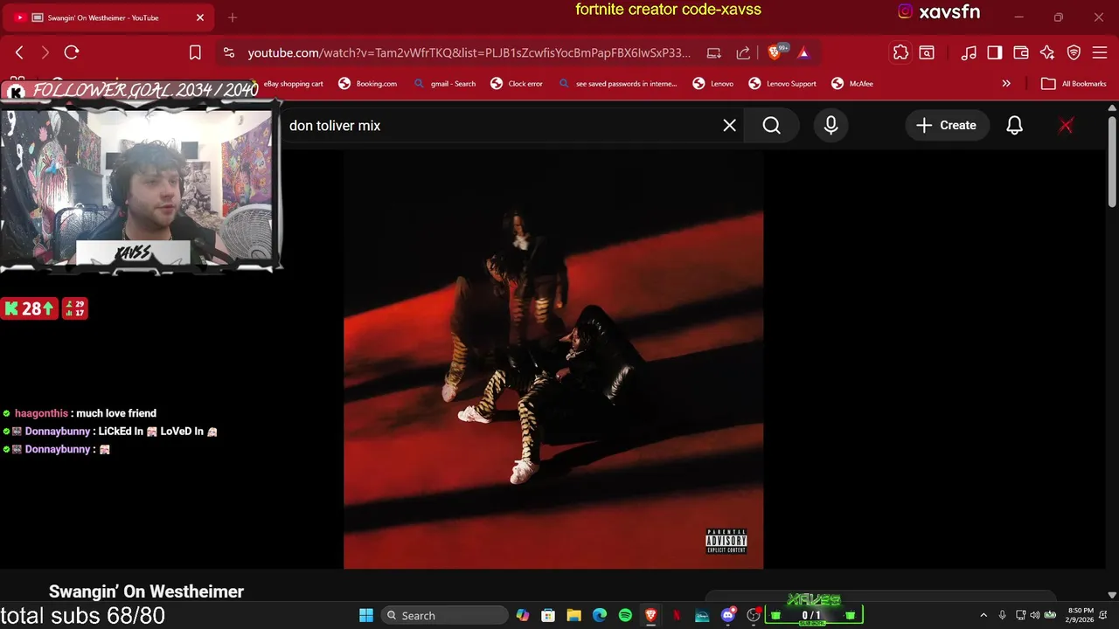The height and width of the screenshot is (629, 1119).
Task: Clear the YouTube search query with X
Action: pyautogui.click(x=730, y=126)
